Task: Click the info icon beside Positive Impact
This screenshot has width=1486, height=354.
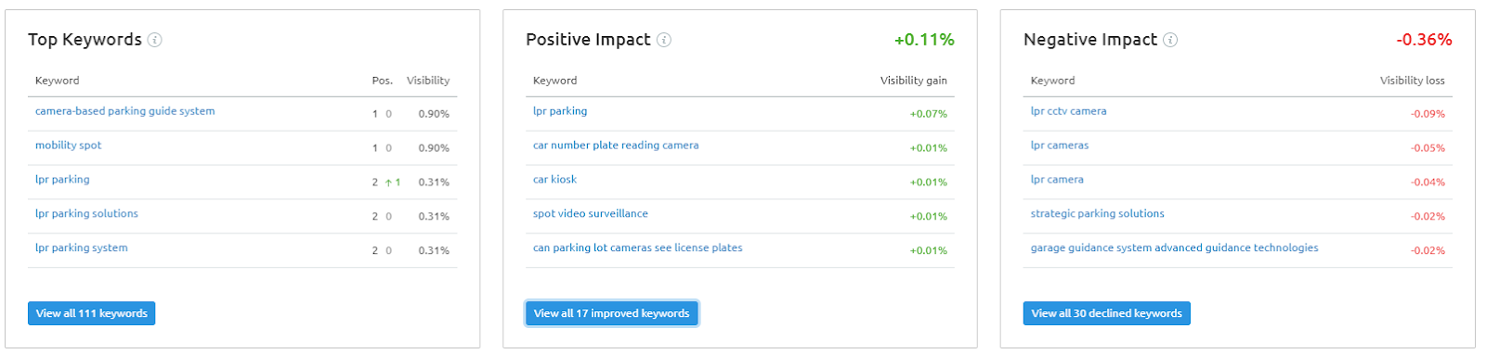Action: coord(664,40)
